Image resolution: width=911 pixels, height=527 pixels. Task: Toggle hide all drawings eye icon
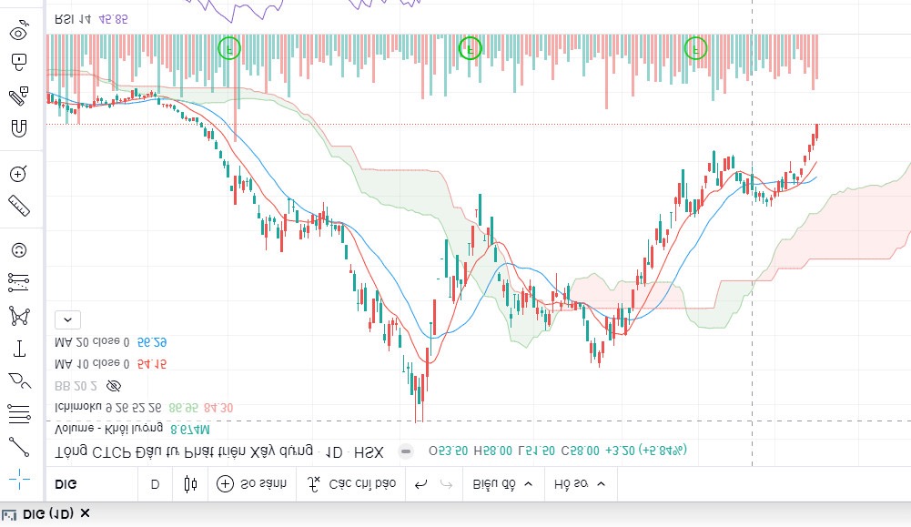point(19,34)
